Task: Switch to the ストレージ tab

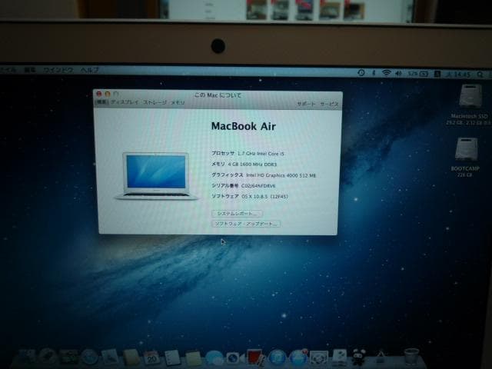Action: (155, 102)
